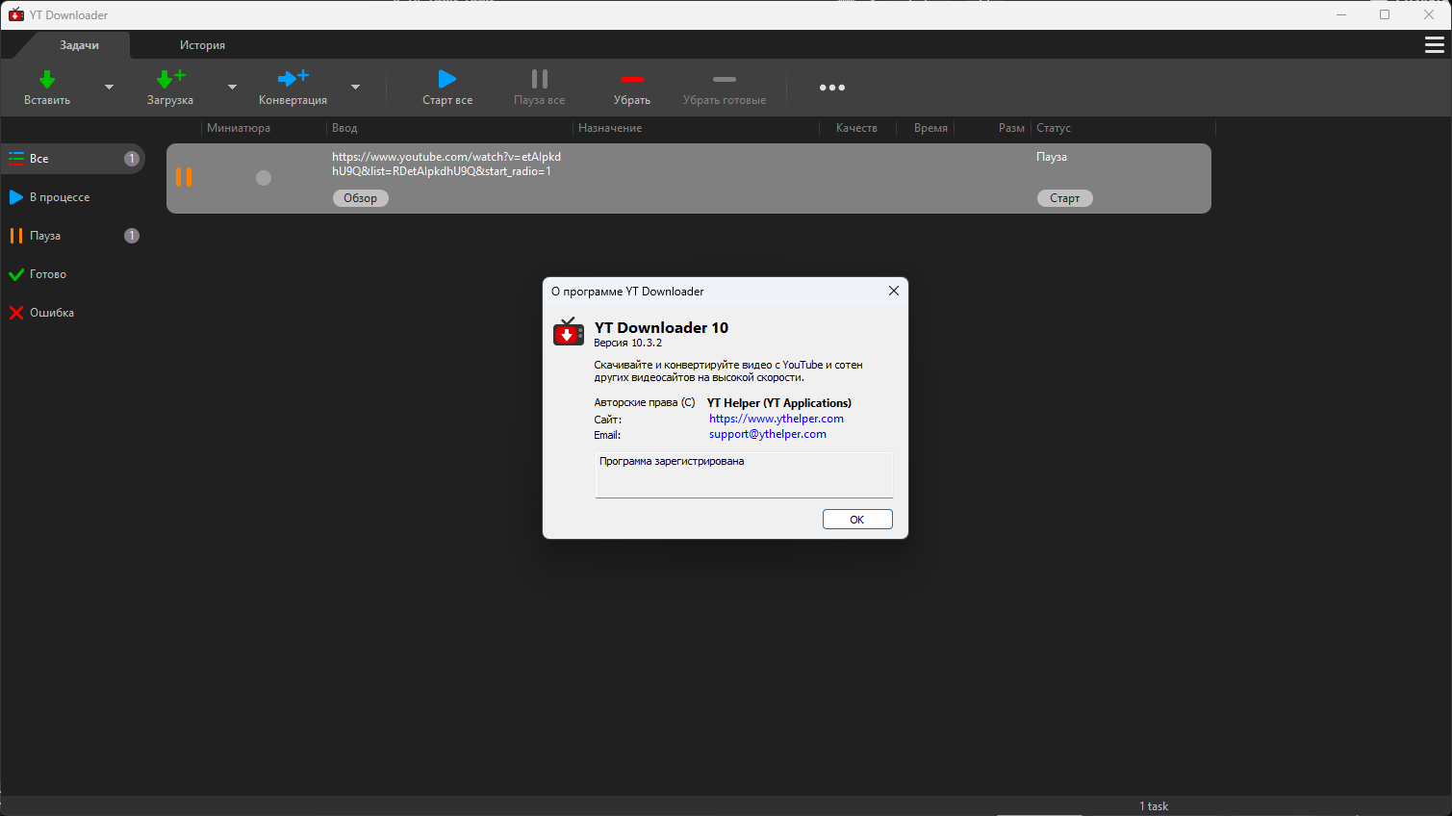This screenshot has width=1452, height=816.
Task: Click the red Убрать remove icon
Action: (x=632, y=79)
